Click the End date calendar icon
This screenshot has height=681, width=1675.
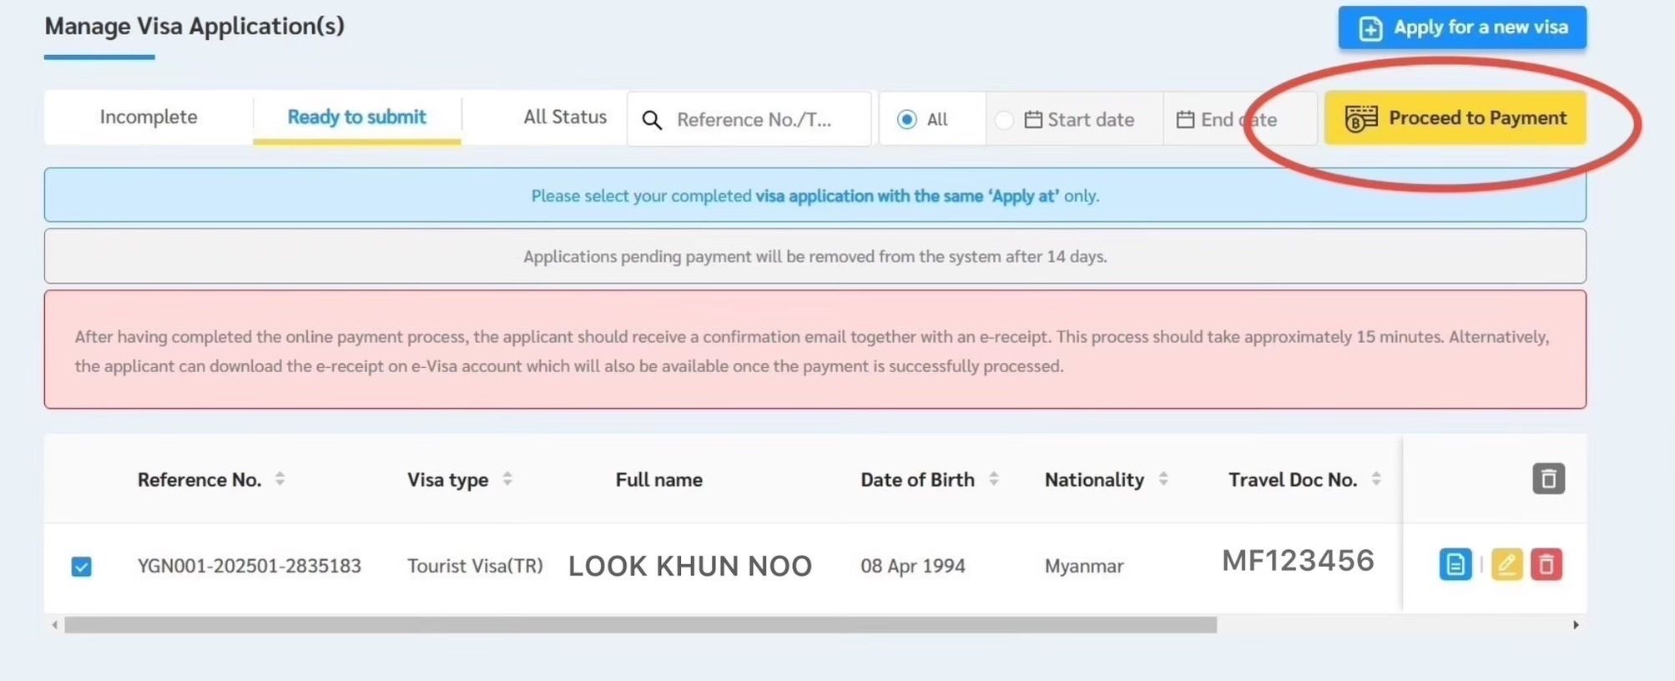coord(1185,119)
